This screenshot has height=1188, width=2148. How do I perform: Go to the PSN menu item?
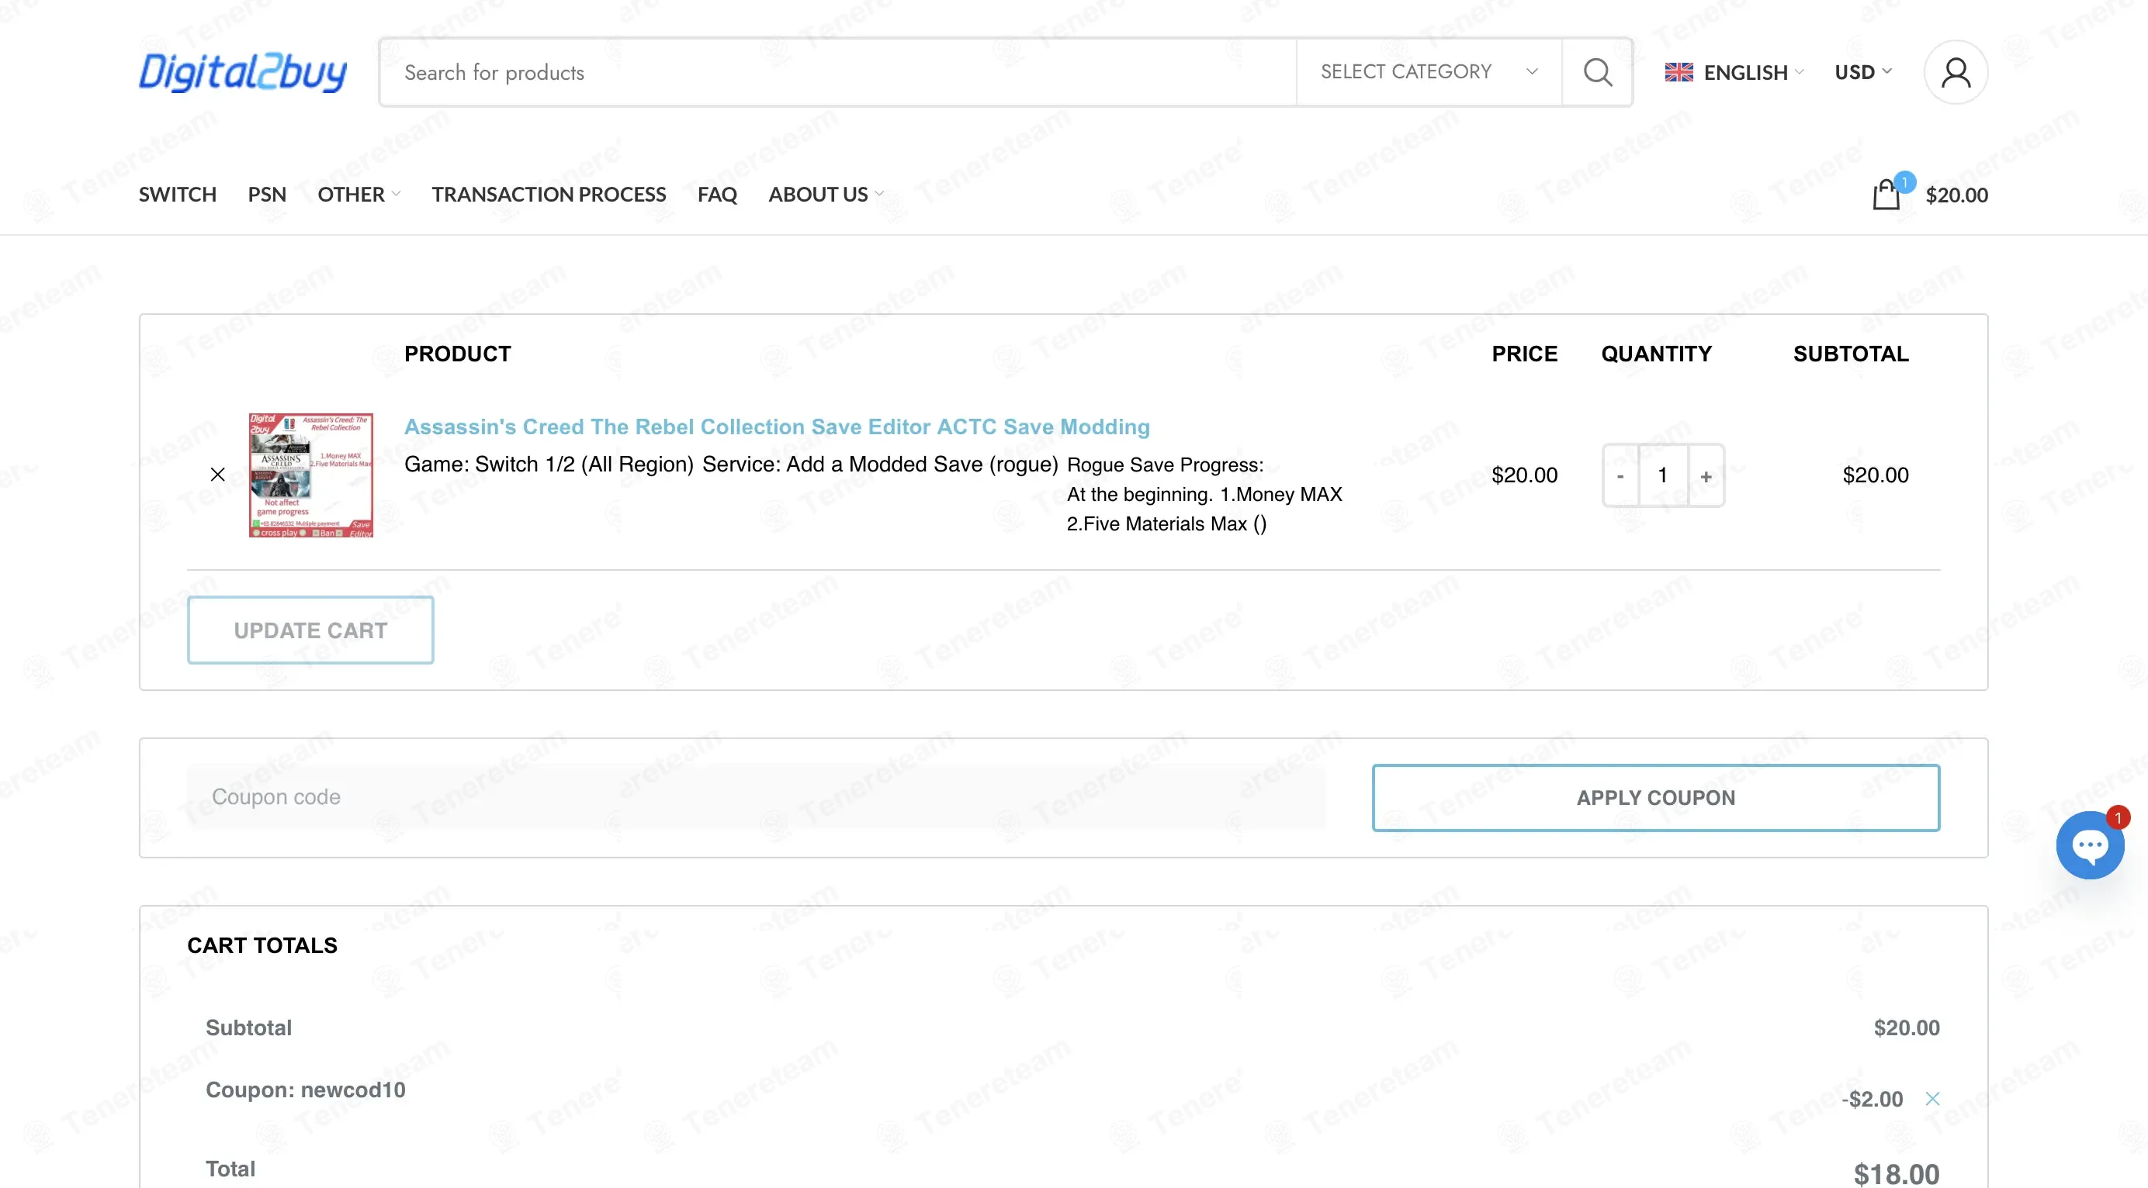267,194
